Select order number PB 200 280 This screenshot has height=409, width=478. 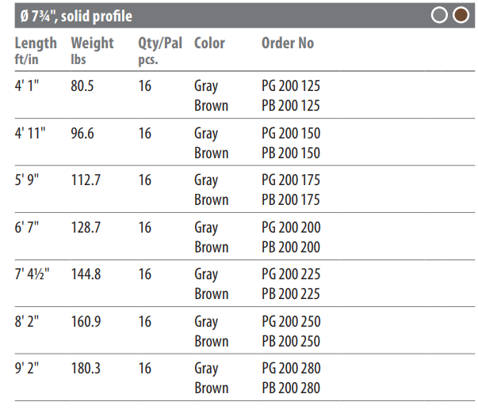click(291, 388)
